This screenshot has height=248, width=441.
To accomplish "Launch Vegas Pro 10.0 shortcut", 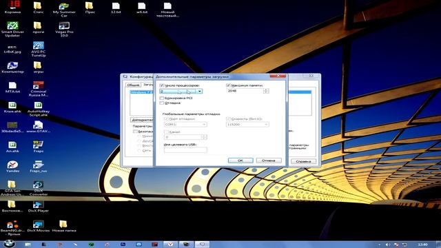I will coord(64,29).
